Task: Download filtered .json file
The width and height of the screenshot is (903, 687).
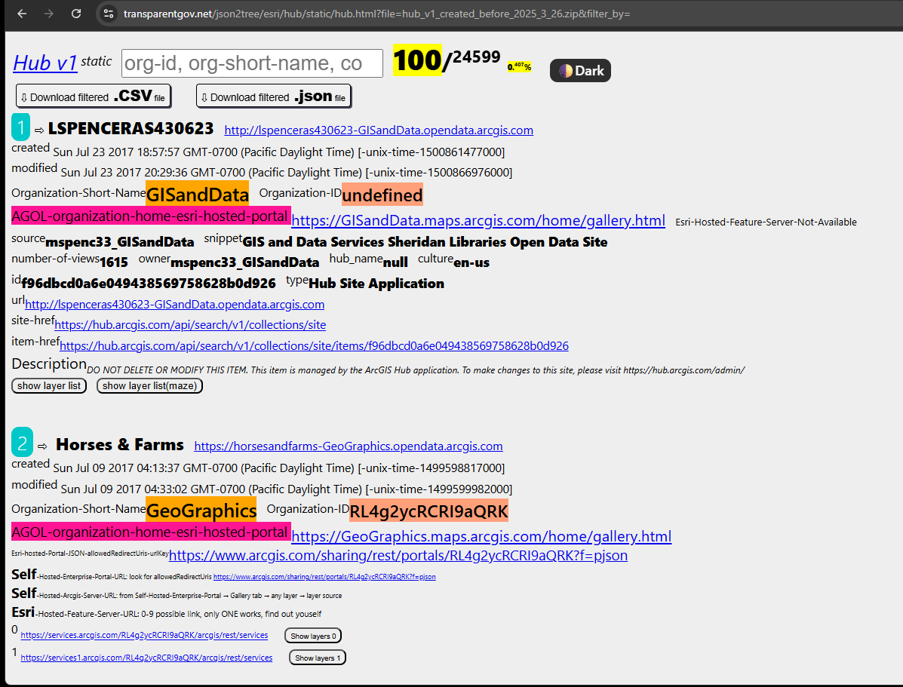Action: coord(274,97)
